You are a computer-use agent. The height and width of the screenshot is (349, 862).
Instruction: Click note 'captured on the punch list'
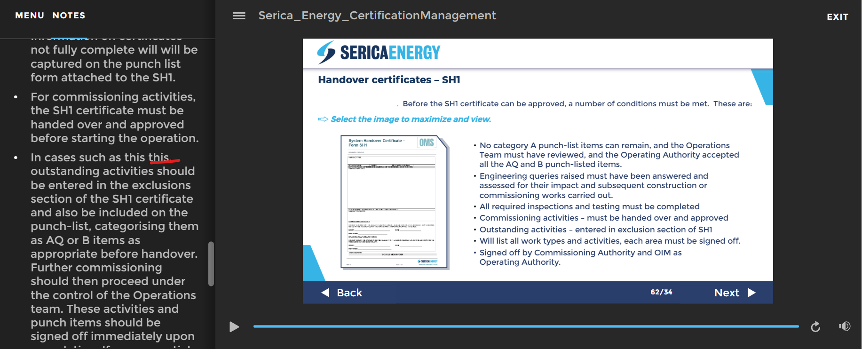coord(106,63)
